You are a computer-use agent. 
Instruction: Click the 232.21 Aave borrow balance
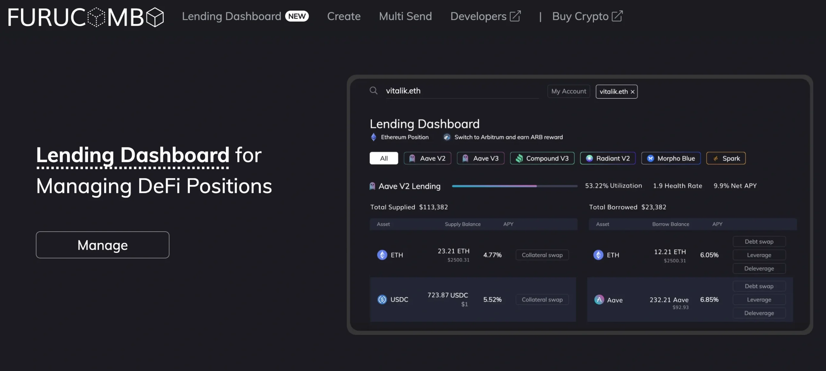click(669, 300)
